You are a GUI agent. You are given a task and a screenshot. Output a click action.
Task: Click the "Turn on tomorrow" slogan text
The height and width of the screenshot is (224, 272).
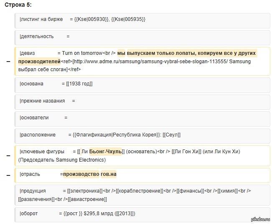82,53
